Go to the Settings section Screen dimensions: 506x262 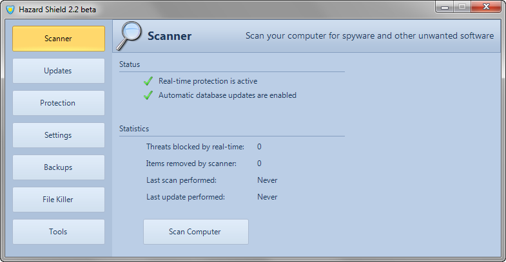[x=59, y=135]
